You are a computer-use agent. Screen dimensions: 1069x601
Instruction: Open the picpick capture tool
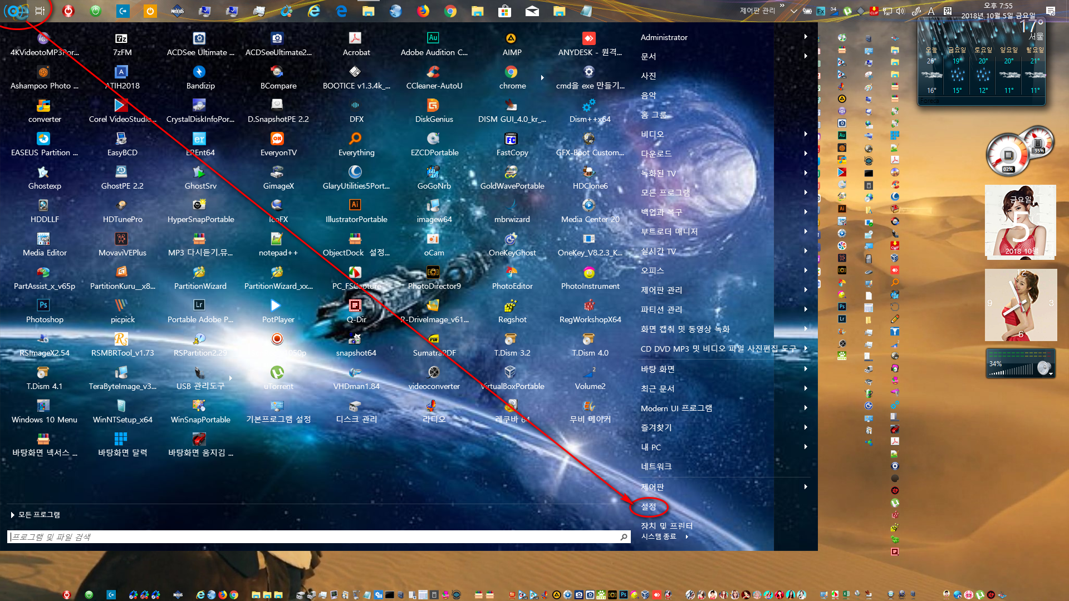[x=122, y=312]
